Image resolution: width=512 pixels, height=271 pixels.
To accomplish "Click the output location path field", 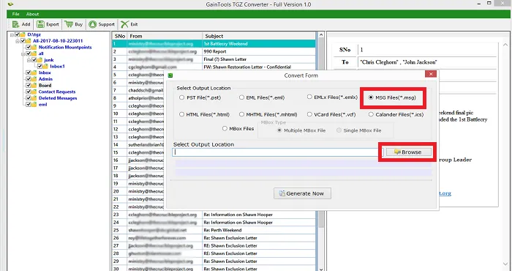I will [x=277, y=152].
